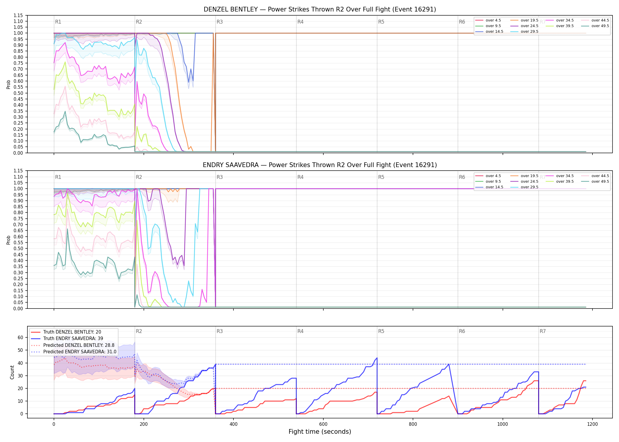The height and width of the screenshot is (442, 619).
Task: Click the 'over 4.5' legend entry in top chart
Action: 488,20
